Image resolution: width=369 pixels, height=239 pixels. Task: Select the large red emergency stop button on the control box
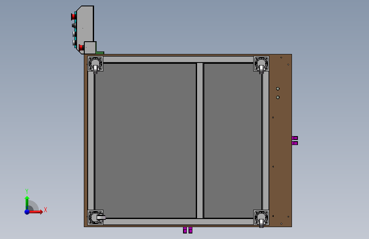[x=73, y=17]
